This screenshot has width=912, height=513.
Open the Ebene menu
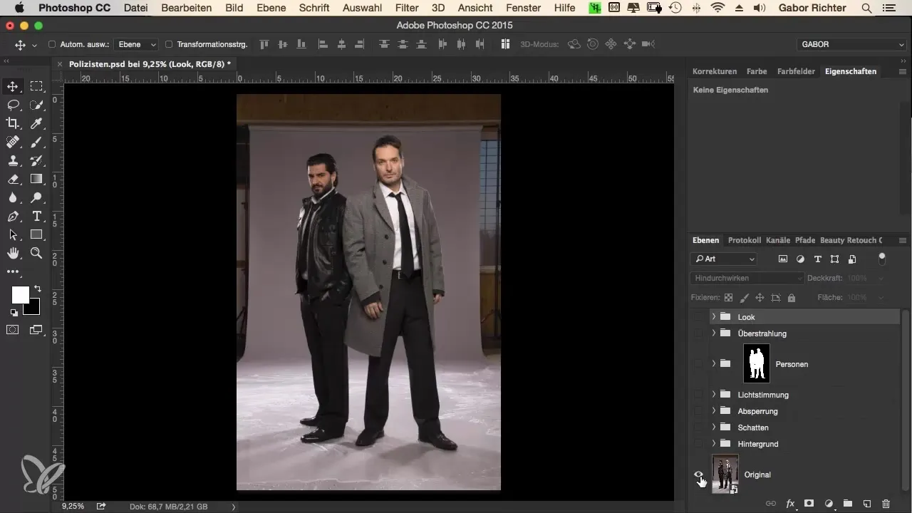tap(270, 8)
